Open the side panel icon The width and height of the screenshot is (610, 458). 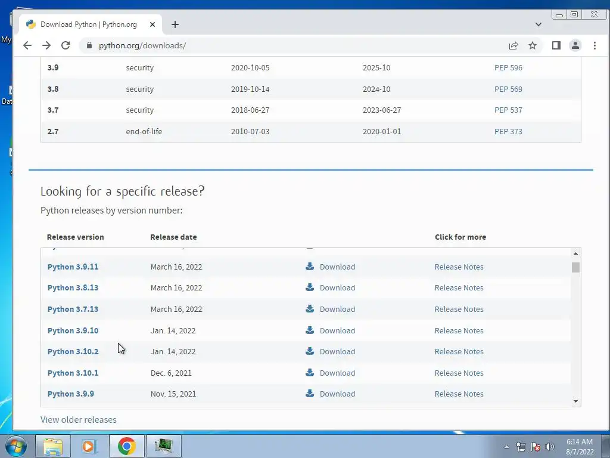point(556,45)
